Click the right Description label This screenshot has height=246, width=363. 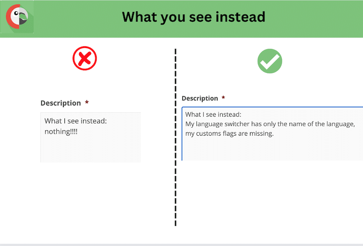[200, 98]
